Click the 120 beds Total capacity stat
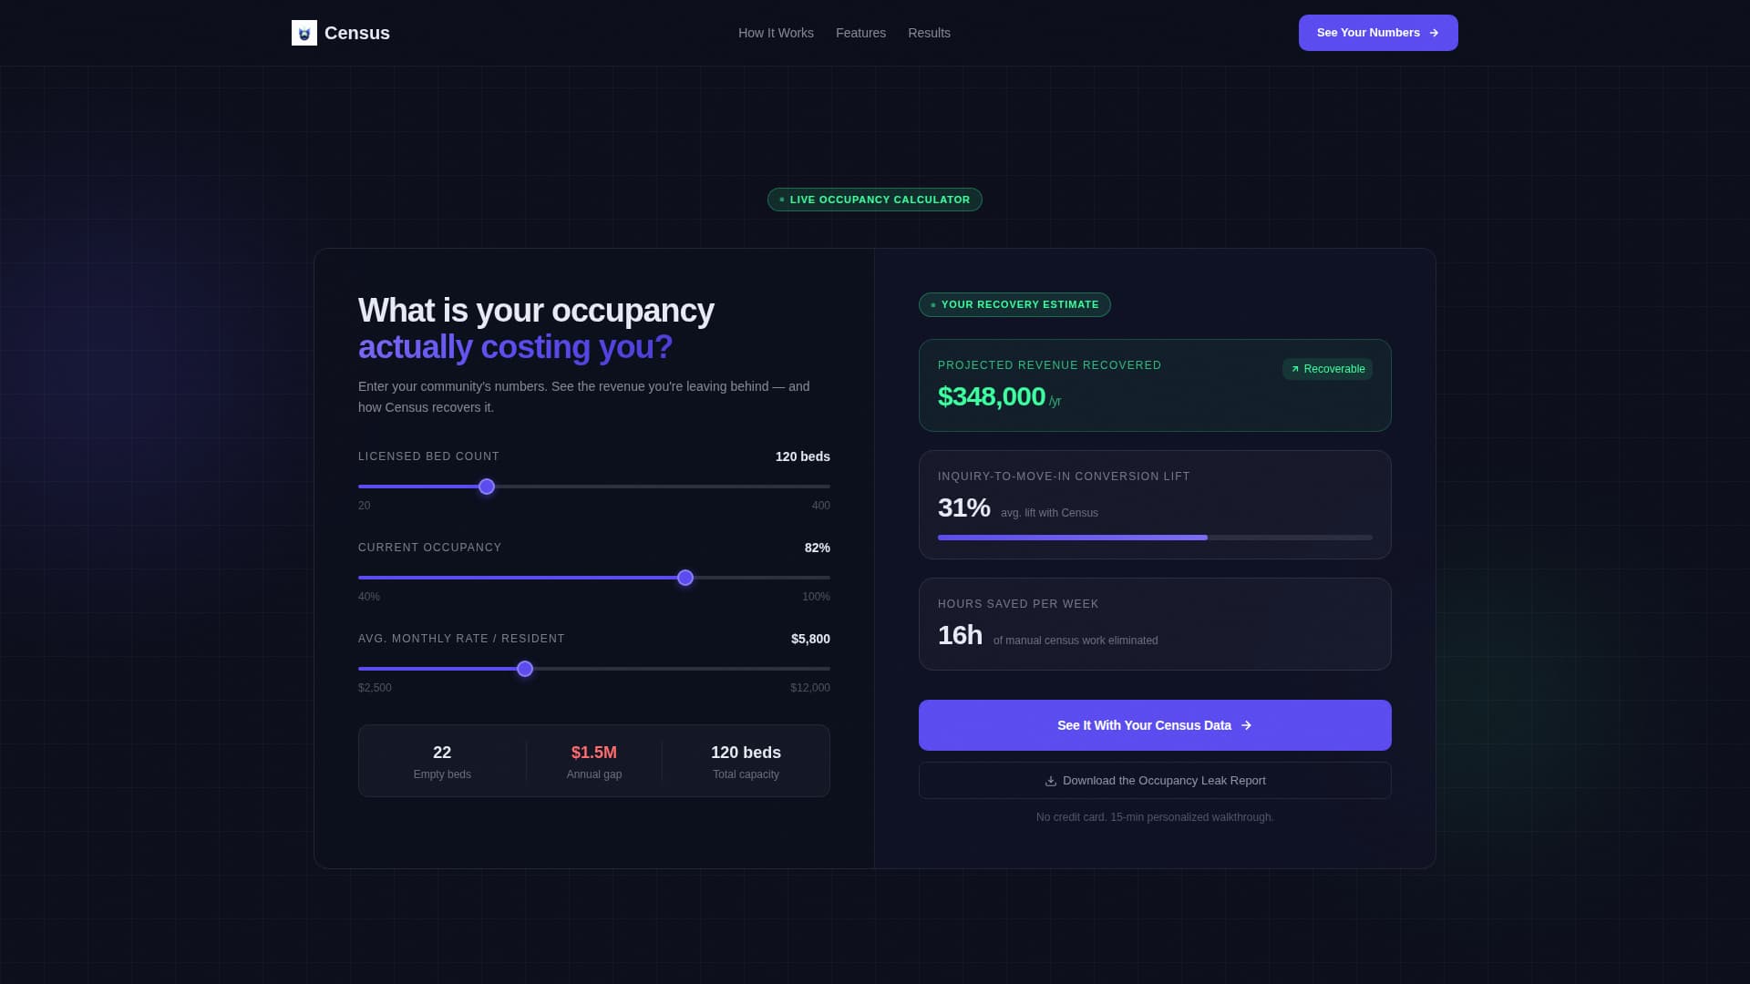1750x984 pixels. 746,762
